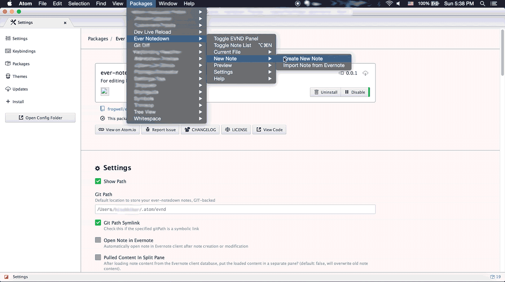The image size is (505, 282).
Task: Open the Edit menu
Action: 57,4
